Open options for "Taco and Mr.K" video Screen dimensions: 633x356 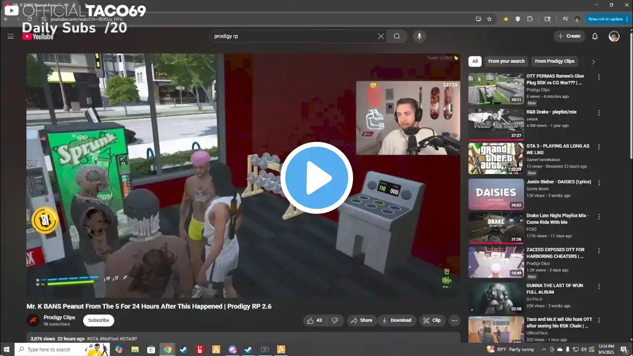tap(599, 320)
